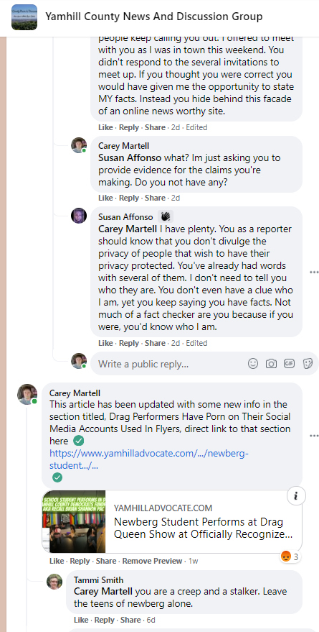View the angry reactions on Carey's post
The height and width of the screenshot is (632, 319).
tap(290, 557)
